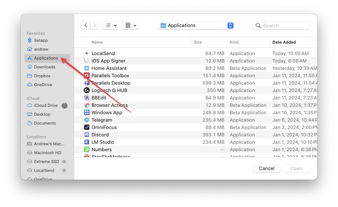Viewport: 338px width, 207px height.
Task: Click the Cancel button
Action: [266, 169]
